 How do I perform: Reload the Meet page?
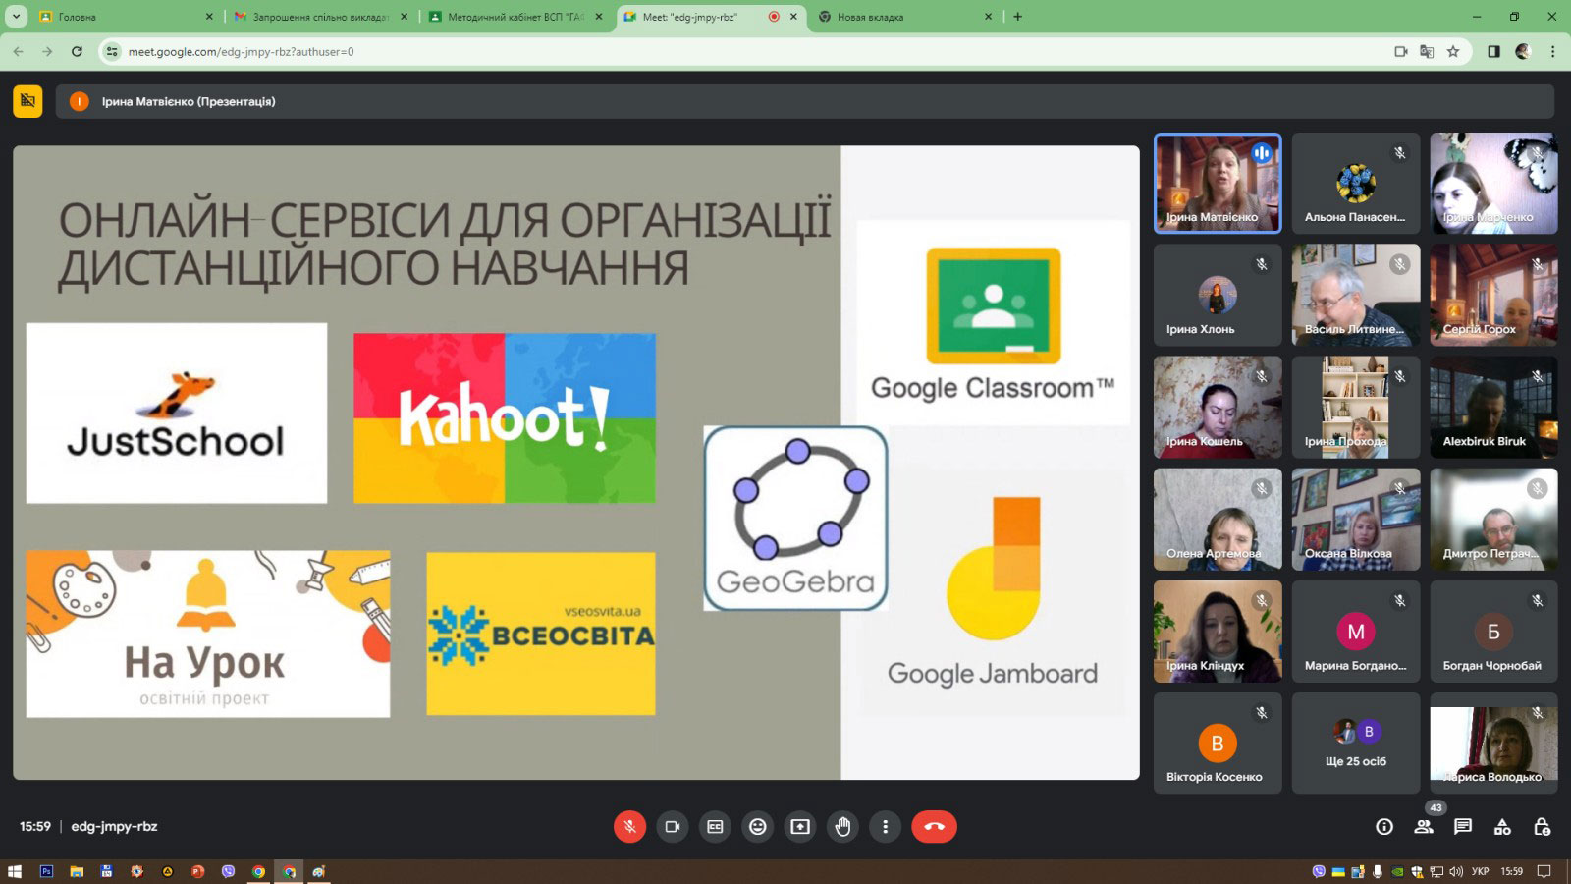point(77,51)
